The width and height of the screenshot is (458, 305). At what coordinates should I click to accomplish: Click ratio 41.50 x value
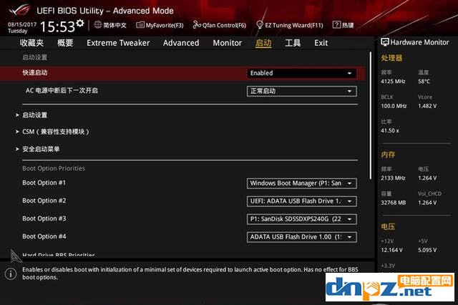click(389, 130)
